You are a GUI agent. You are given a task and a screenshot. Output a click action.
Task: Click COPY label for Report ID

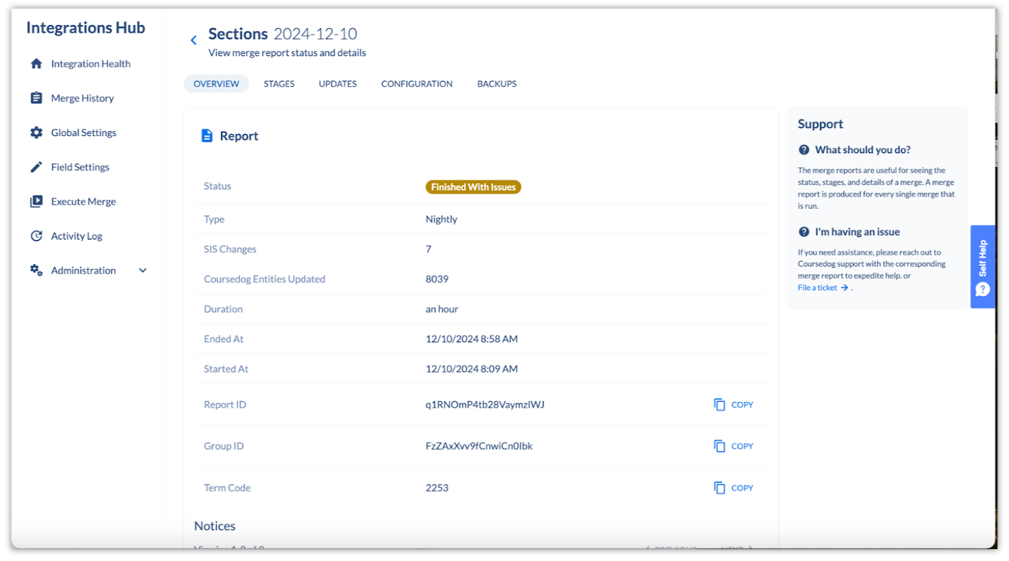pyautogui.click(x=742, y=405)
